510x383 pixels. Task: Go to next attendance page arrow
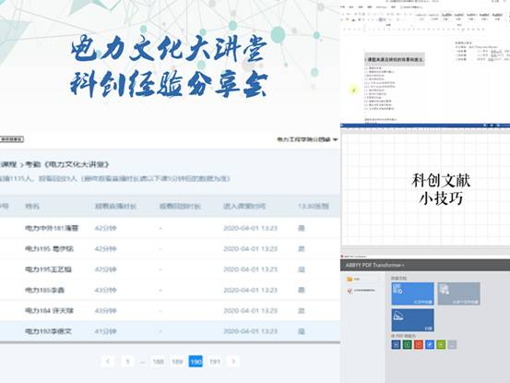pos(233,361)
